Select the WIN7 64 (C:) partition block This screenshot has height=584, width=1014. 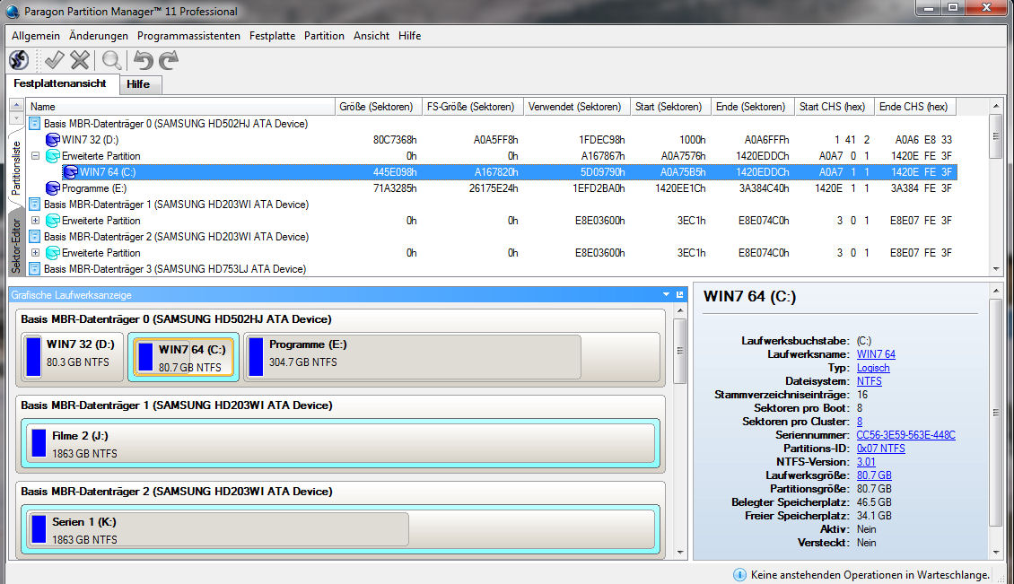coord(184,357)
